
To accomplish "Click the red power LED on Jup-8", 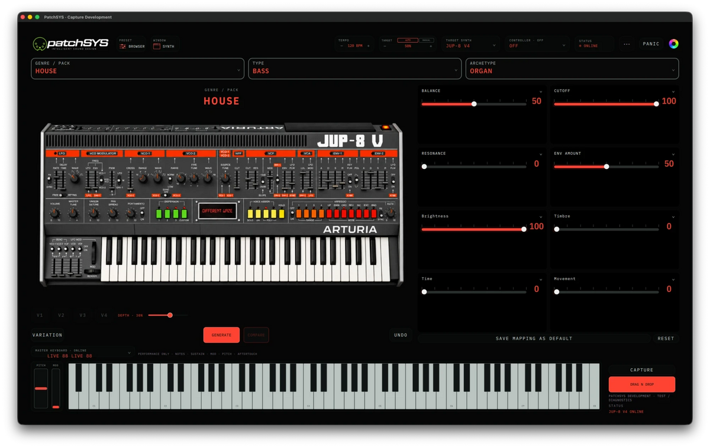I will tap(385, 127).
